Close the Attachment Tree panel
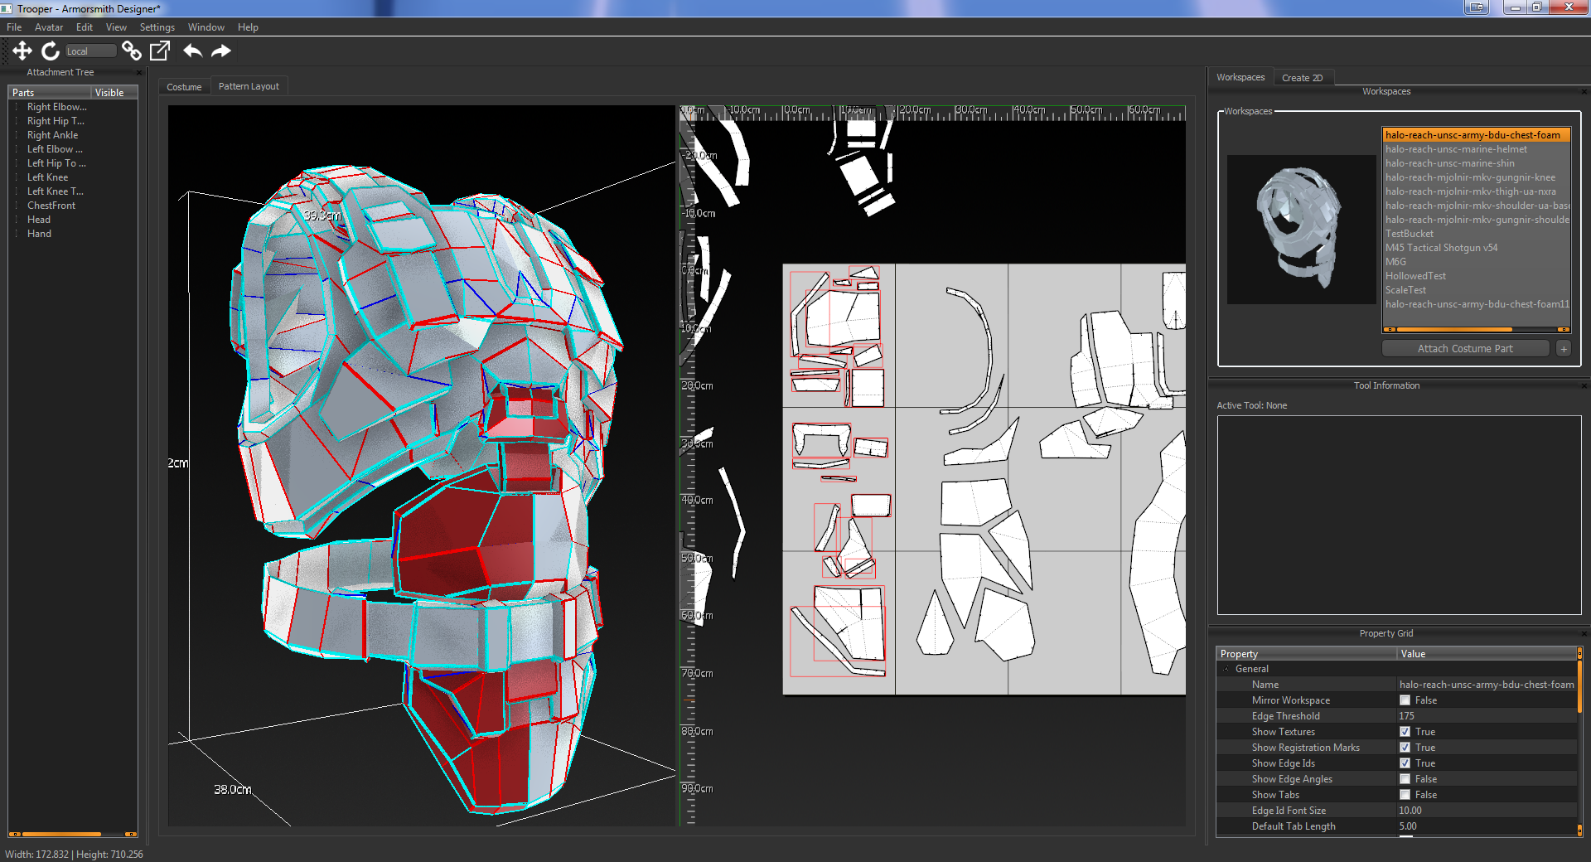This screenshot has height=862, width=1591. click(139, 73)
